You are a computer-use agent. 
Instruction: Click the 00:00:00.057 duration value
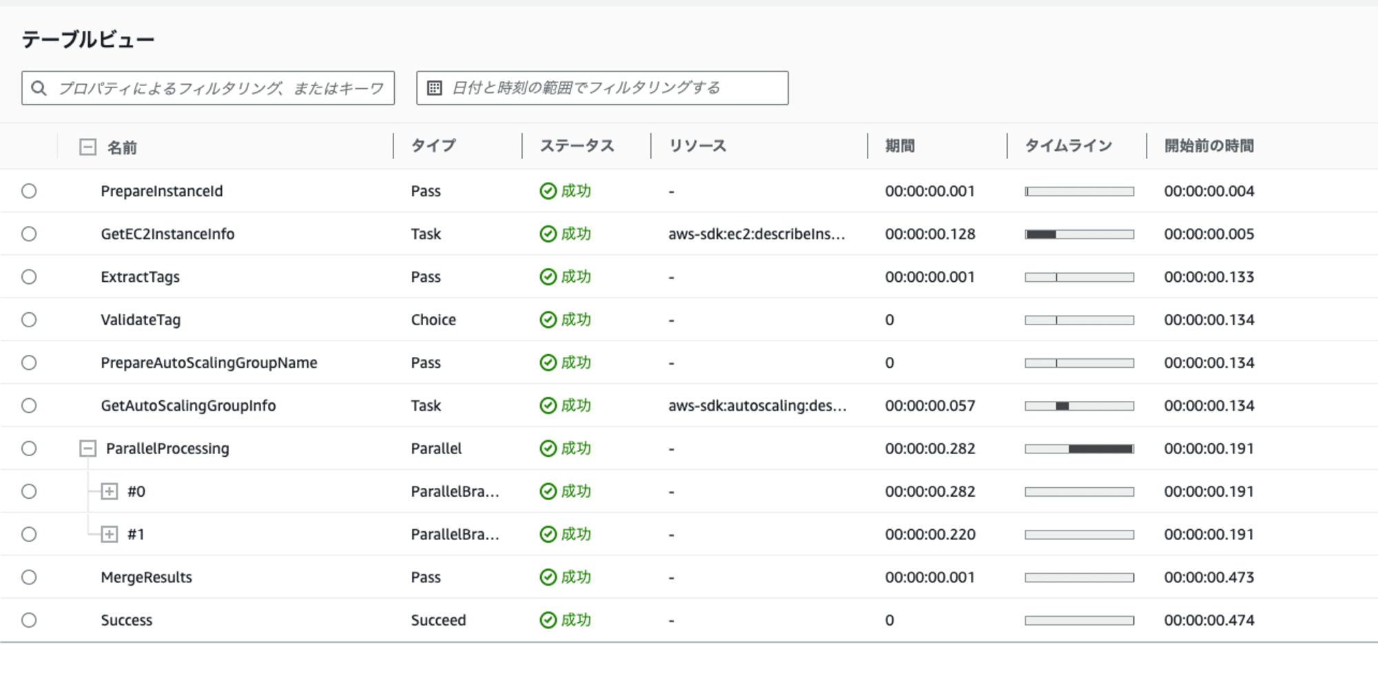pos(930,405)
